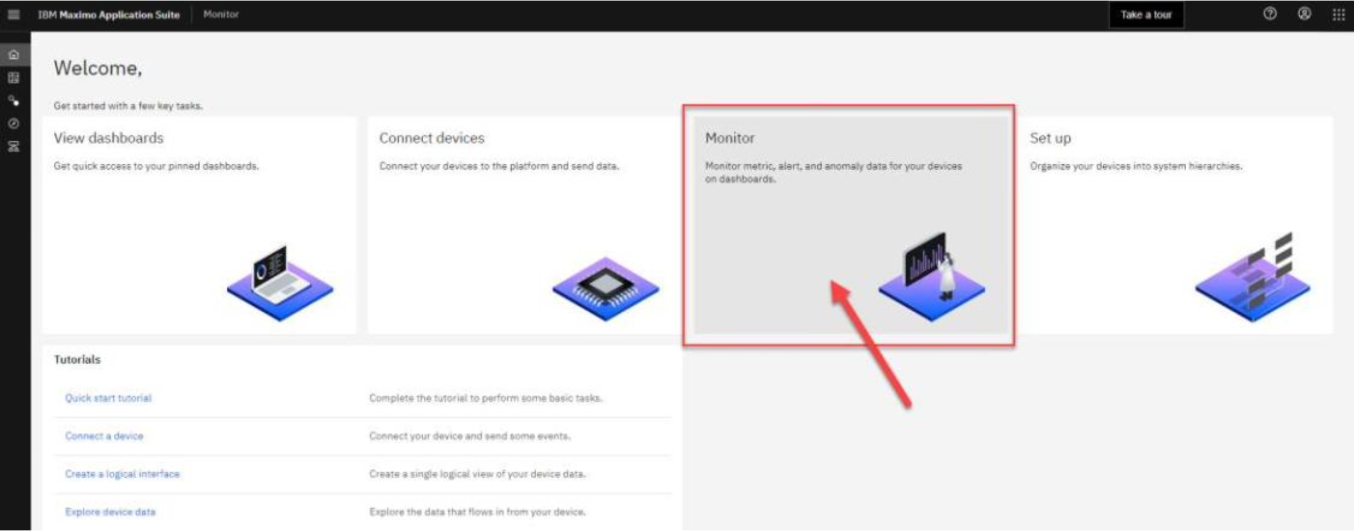Viewport: 1354px width, 531px height.
Task: Open the monitor compass icon in sidebar
Action: click(x=14, y=123)
